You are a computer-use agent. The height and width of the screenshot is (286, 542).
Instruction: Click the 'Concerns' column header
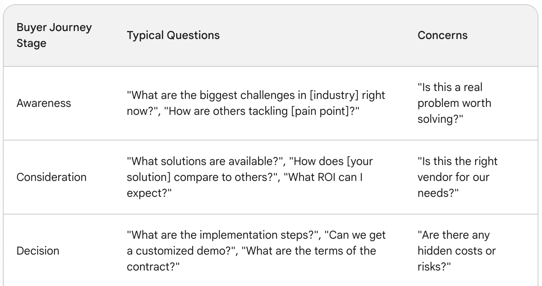tap(443, 35)
